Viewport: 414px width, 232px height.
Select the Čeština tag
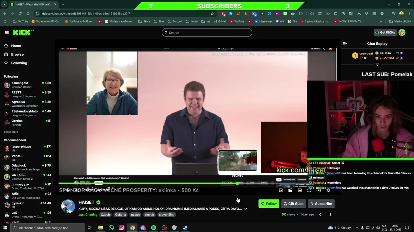(120, 215)
